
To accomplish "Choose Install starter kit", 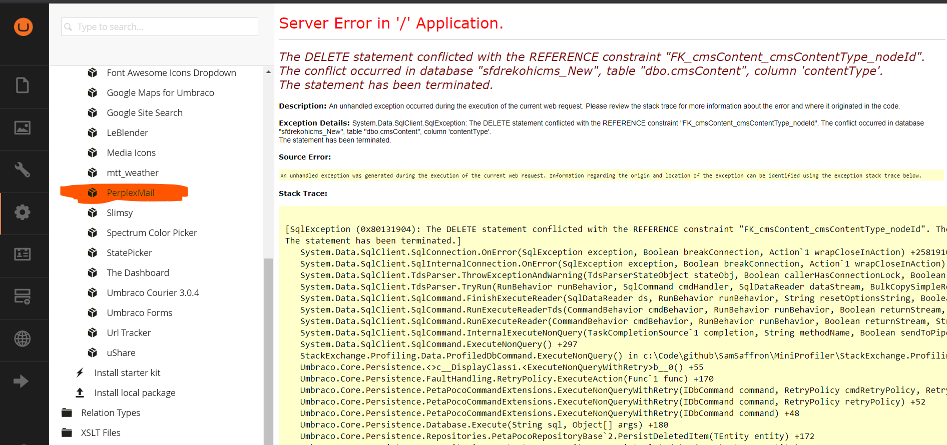I will [127, 373].
